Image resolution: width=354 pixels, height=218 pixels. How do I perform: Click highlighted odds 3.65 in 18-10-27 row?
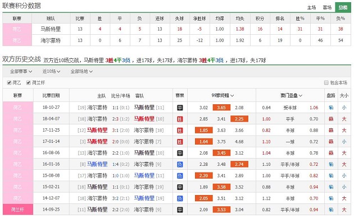pyautogui.click(x=221, y=108)
